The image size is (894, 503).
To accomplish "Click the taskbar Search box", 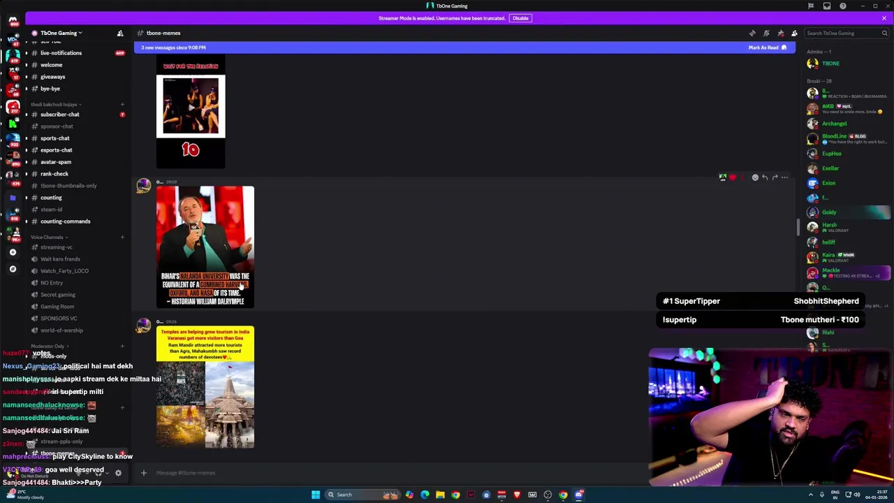I will click(361, 495).
